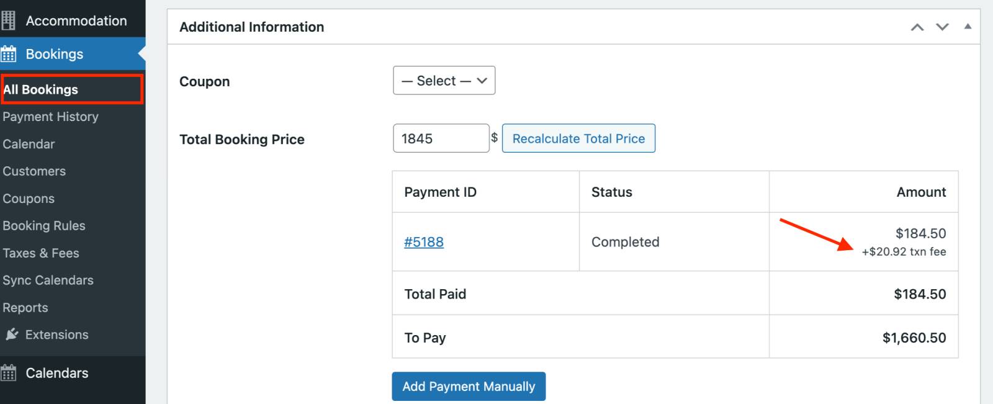Collapse the Additional Information panel
The image size is (993, 404).
[x=968, y=27]
